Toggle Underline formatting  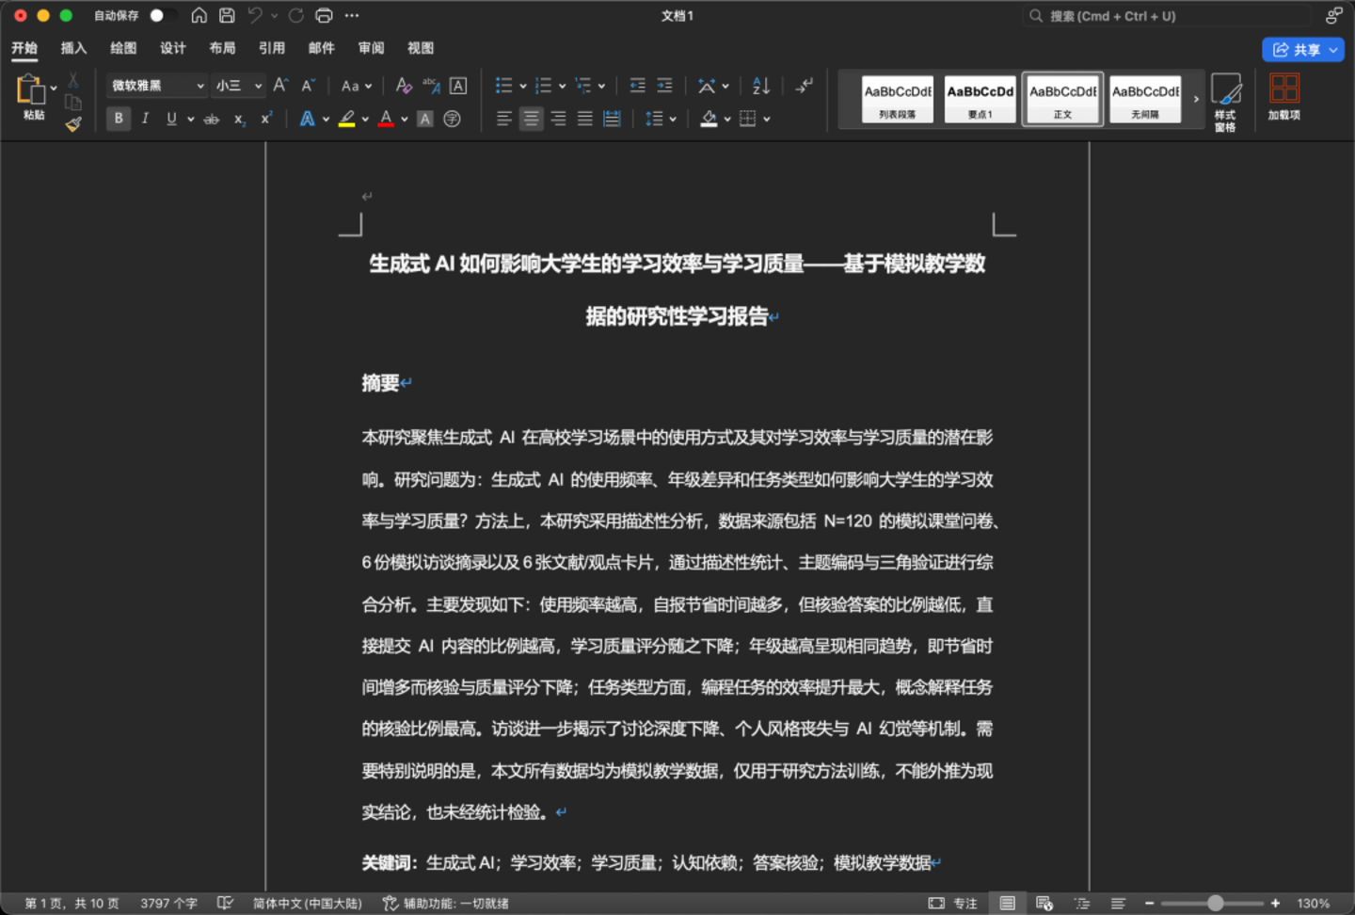point(171,119)
